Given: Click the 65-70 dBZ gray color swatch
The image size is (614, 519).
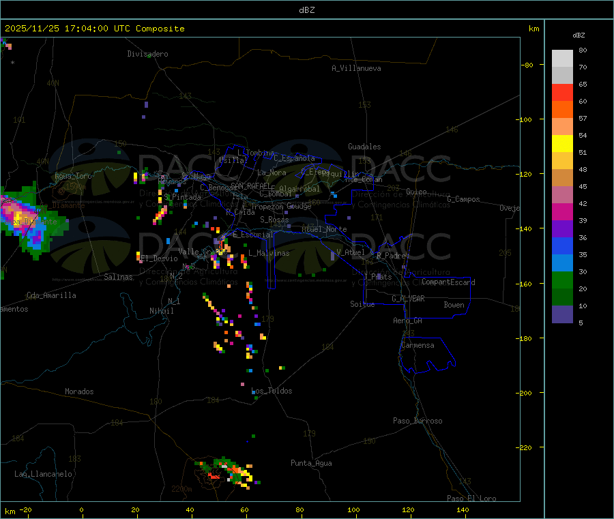Looking at the screenshot, I should (x=562, y=76).
